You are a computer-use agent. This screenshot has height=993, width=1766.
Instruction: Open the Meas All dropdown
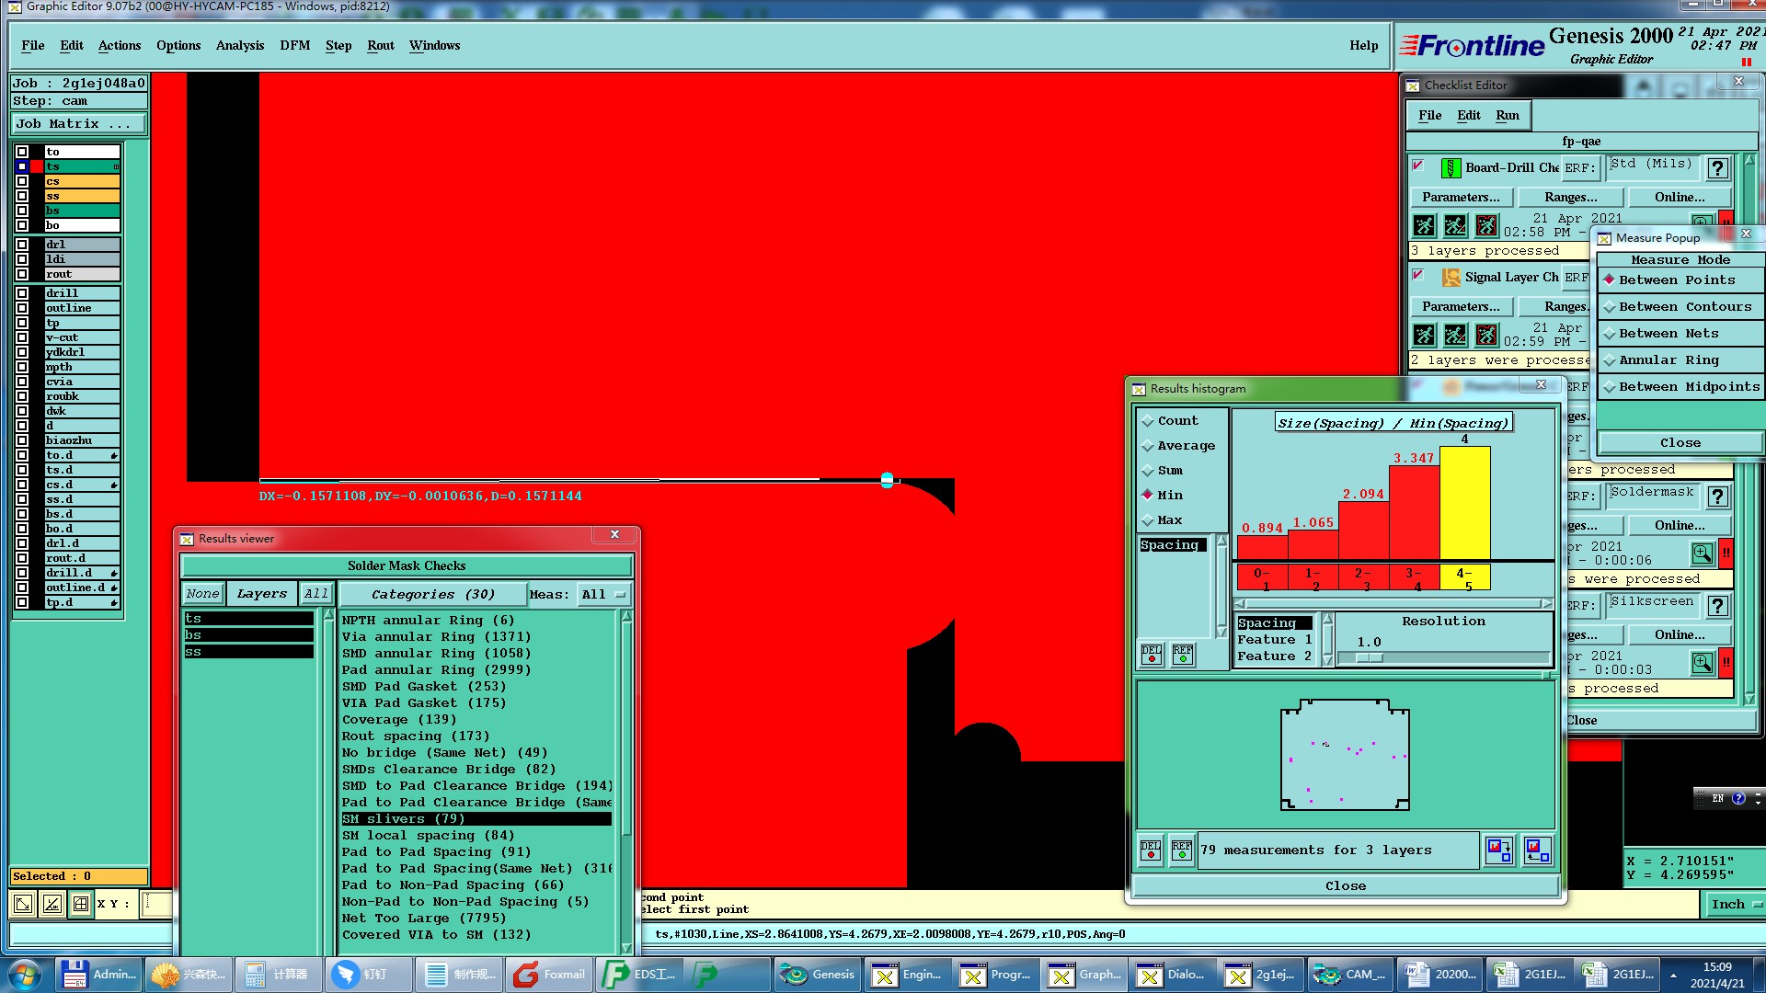(x=603, y=595)
